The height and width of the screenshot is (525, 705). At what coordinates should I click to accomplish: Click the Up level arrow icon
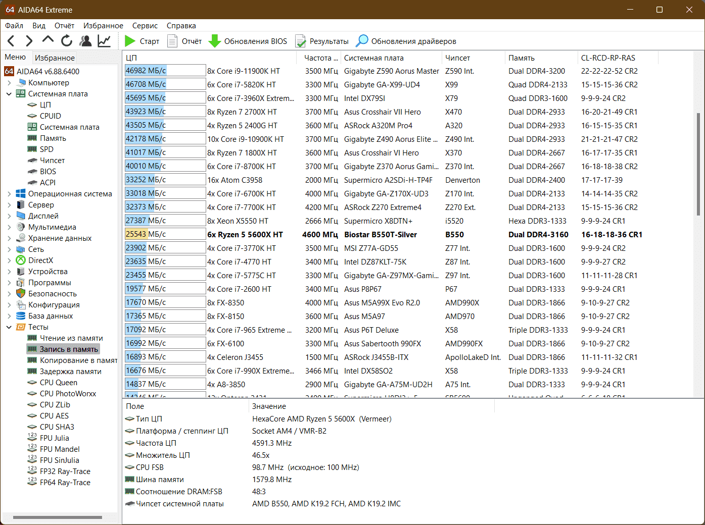pos(48,40)
